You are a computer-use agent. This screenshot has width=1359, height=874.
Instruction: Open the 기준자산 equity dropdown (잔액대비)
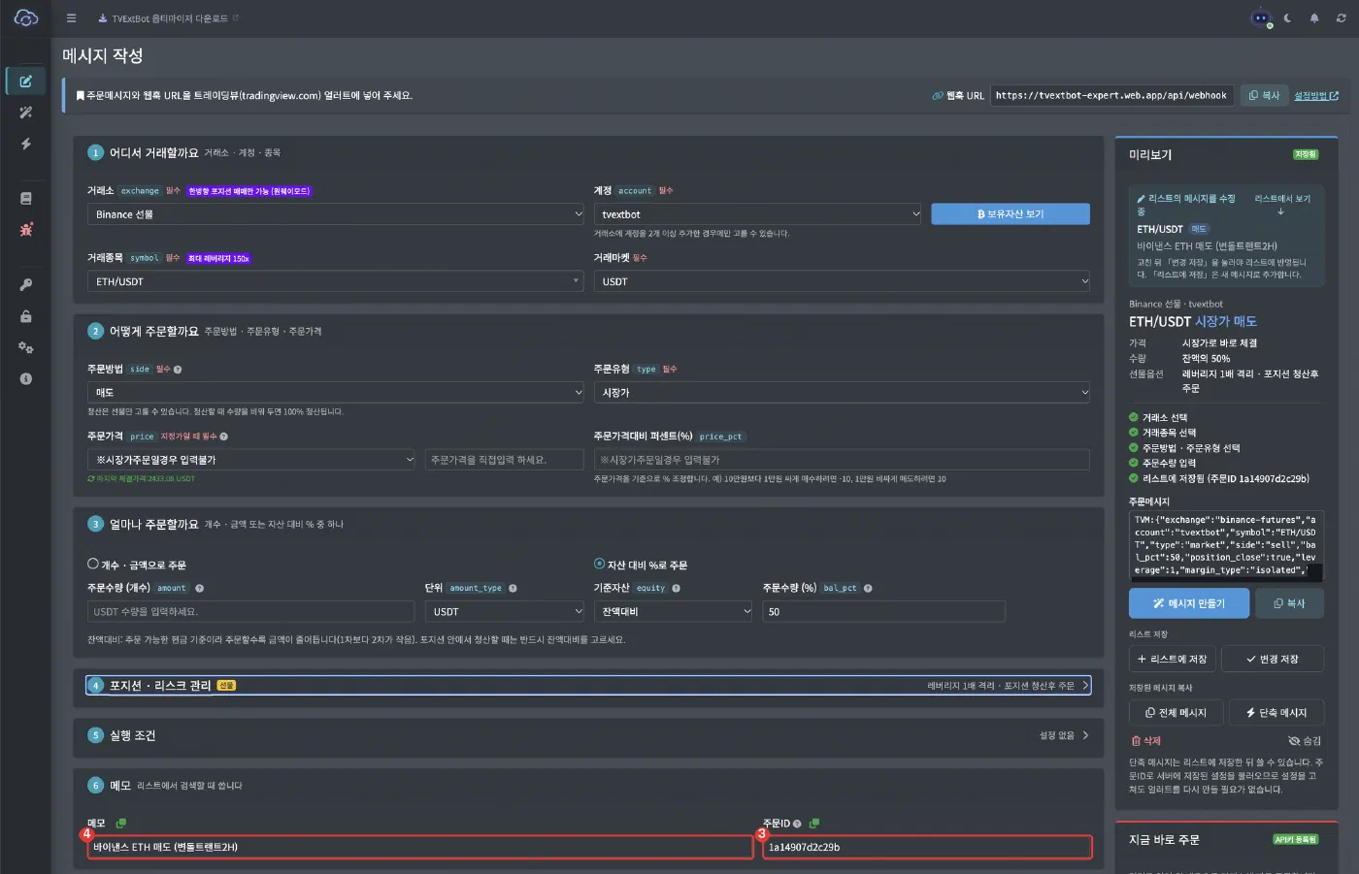pos(674,612)
